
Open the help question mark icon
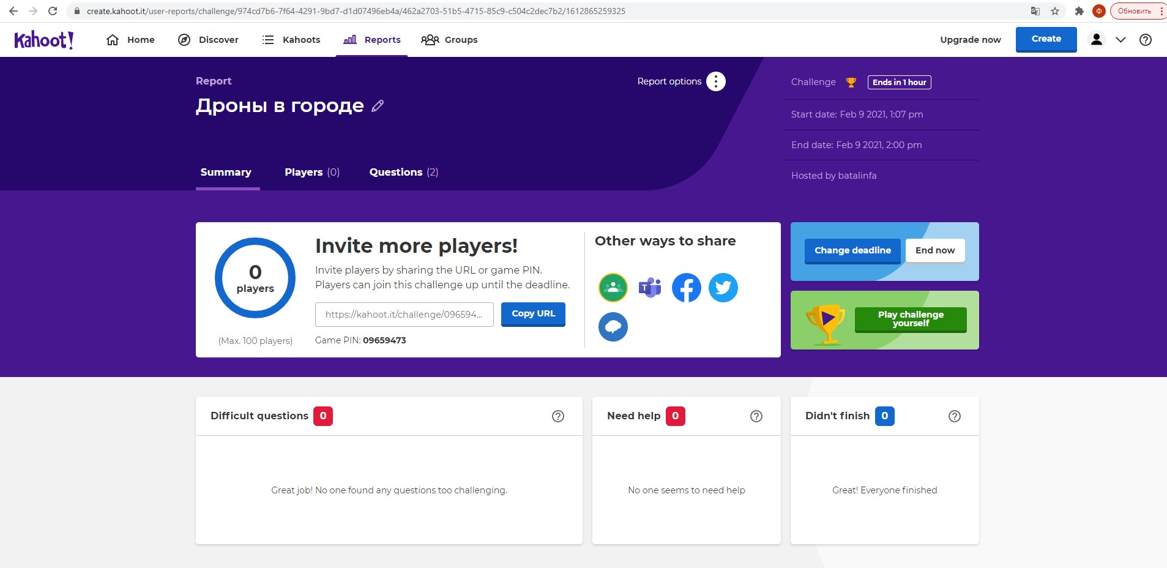pyautogui.click(x=1146, y=40)
